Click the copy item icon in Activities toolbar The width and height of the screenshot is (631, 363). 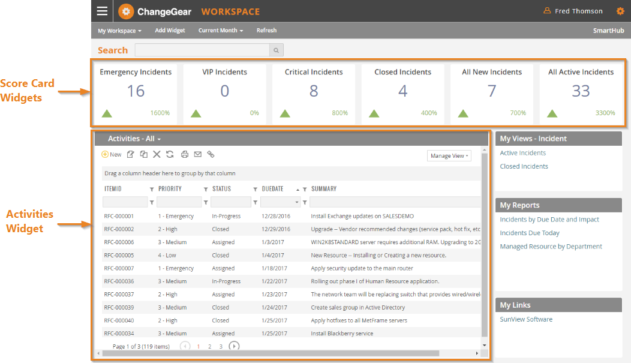click(x=143, y=154)
